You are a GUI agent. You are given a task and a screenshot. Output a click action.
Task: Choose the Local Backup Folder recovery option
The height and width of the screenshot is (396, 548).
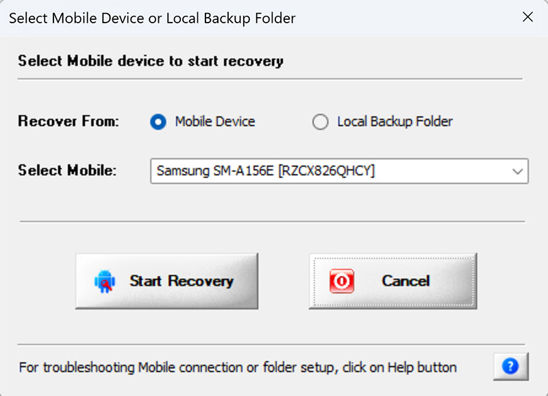click(319, 121)
